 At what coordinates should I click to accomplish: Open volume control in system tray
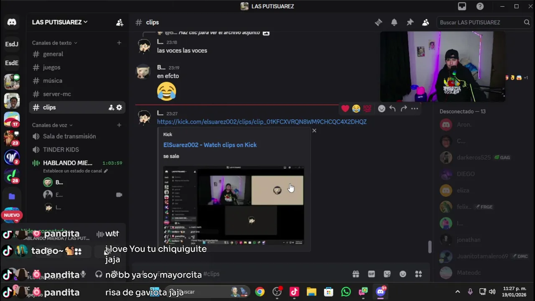492,292
